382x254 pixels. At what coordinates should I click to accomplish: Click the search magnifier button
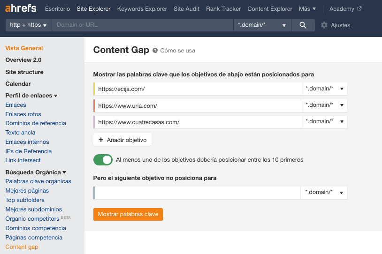point(303,25)
